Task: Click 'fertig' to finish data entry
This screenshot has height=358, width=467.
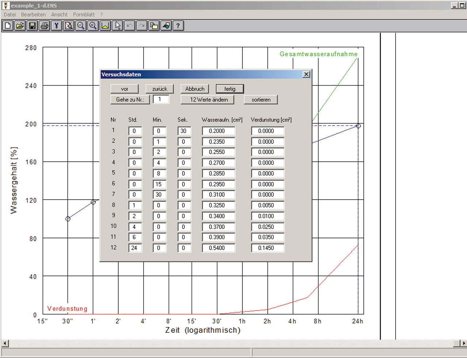Action: (x=230, y=89)
